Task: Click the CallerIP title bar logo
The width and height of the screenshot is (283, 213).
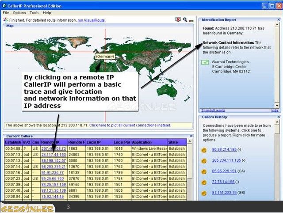Action: (x=4, y=6)
